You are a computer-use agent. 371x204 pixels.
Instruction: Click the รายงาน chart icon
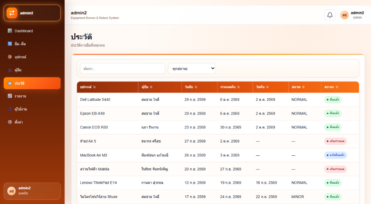click(x=10, y=96)
